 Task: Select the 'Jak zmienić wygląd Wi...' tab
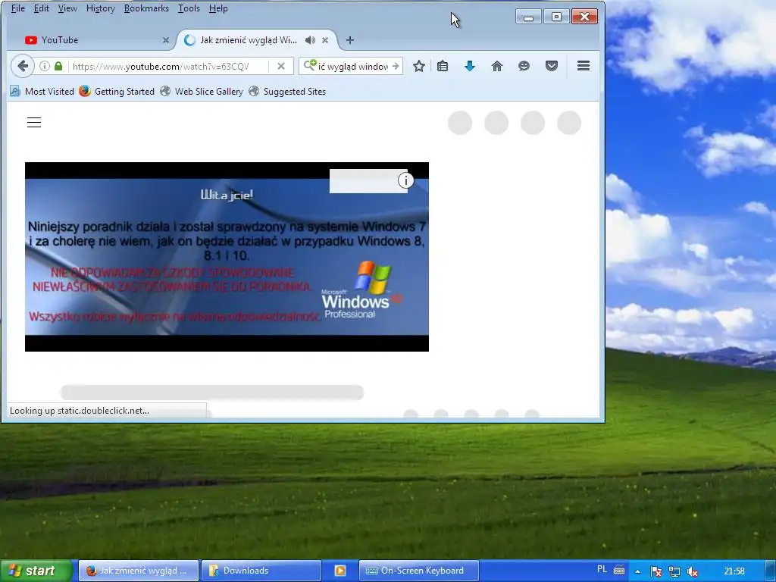[x=248, y=40]
